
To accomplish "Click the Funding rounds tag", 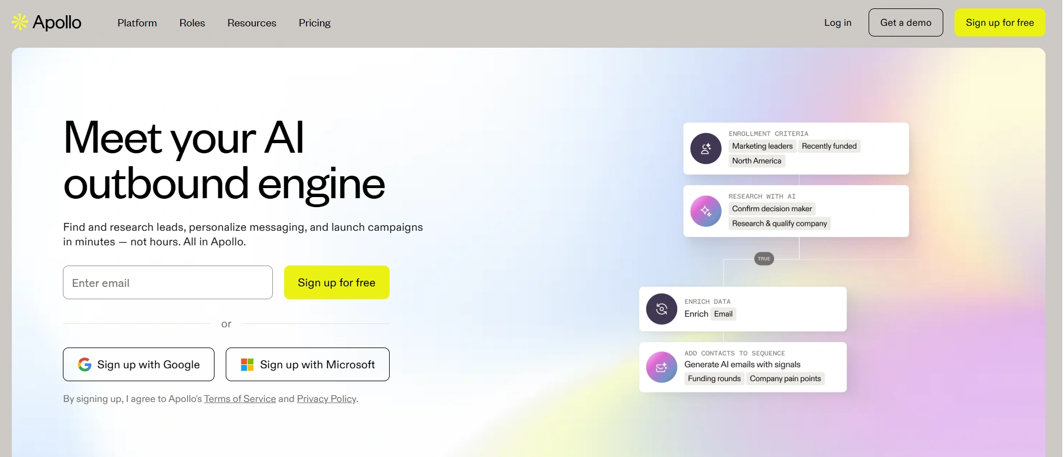I will click(x=714, y=378).
